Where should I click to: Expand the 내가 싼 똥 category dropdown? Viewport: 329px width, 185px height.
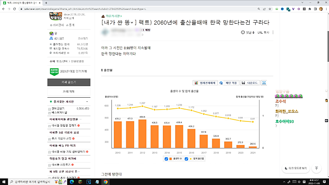pos(132,22)
